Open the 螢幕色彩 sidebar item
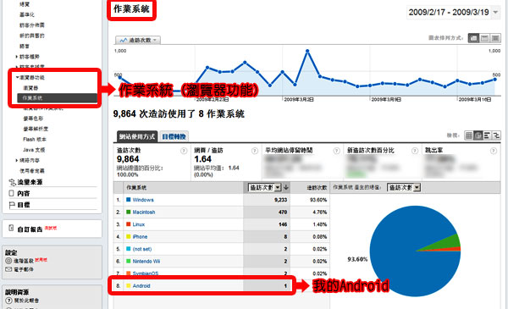Viewport: 508px width, 309px height. point(33,119)
